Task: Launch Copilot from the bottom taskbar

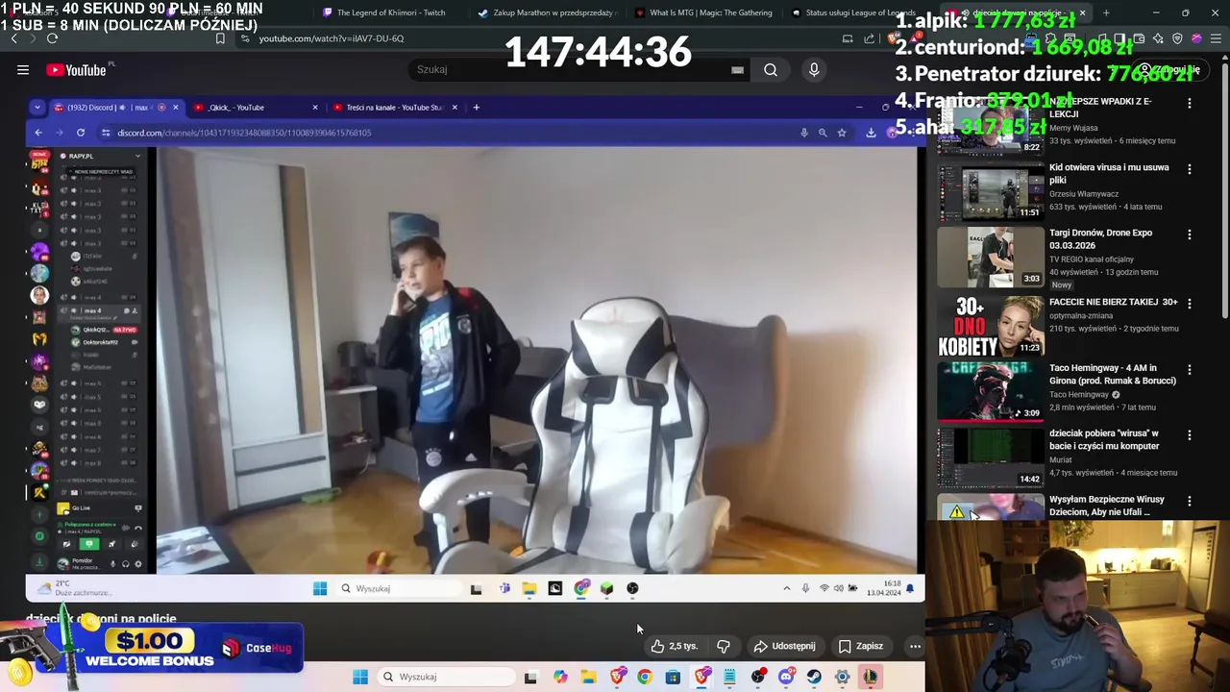Action: [x=560, y=677]
